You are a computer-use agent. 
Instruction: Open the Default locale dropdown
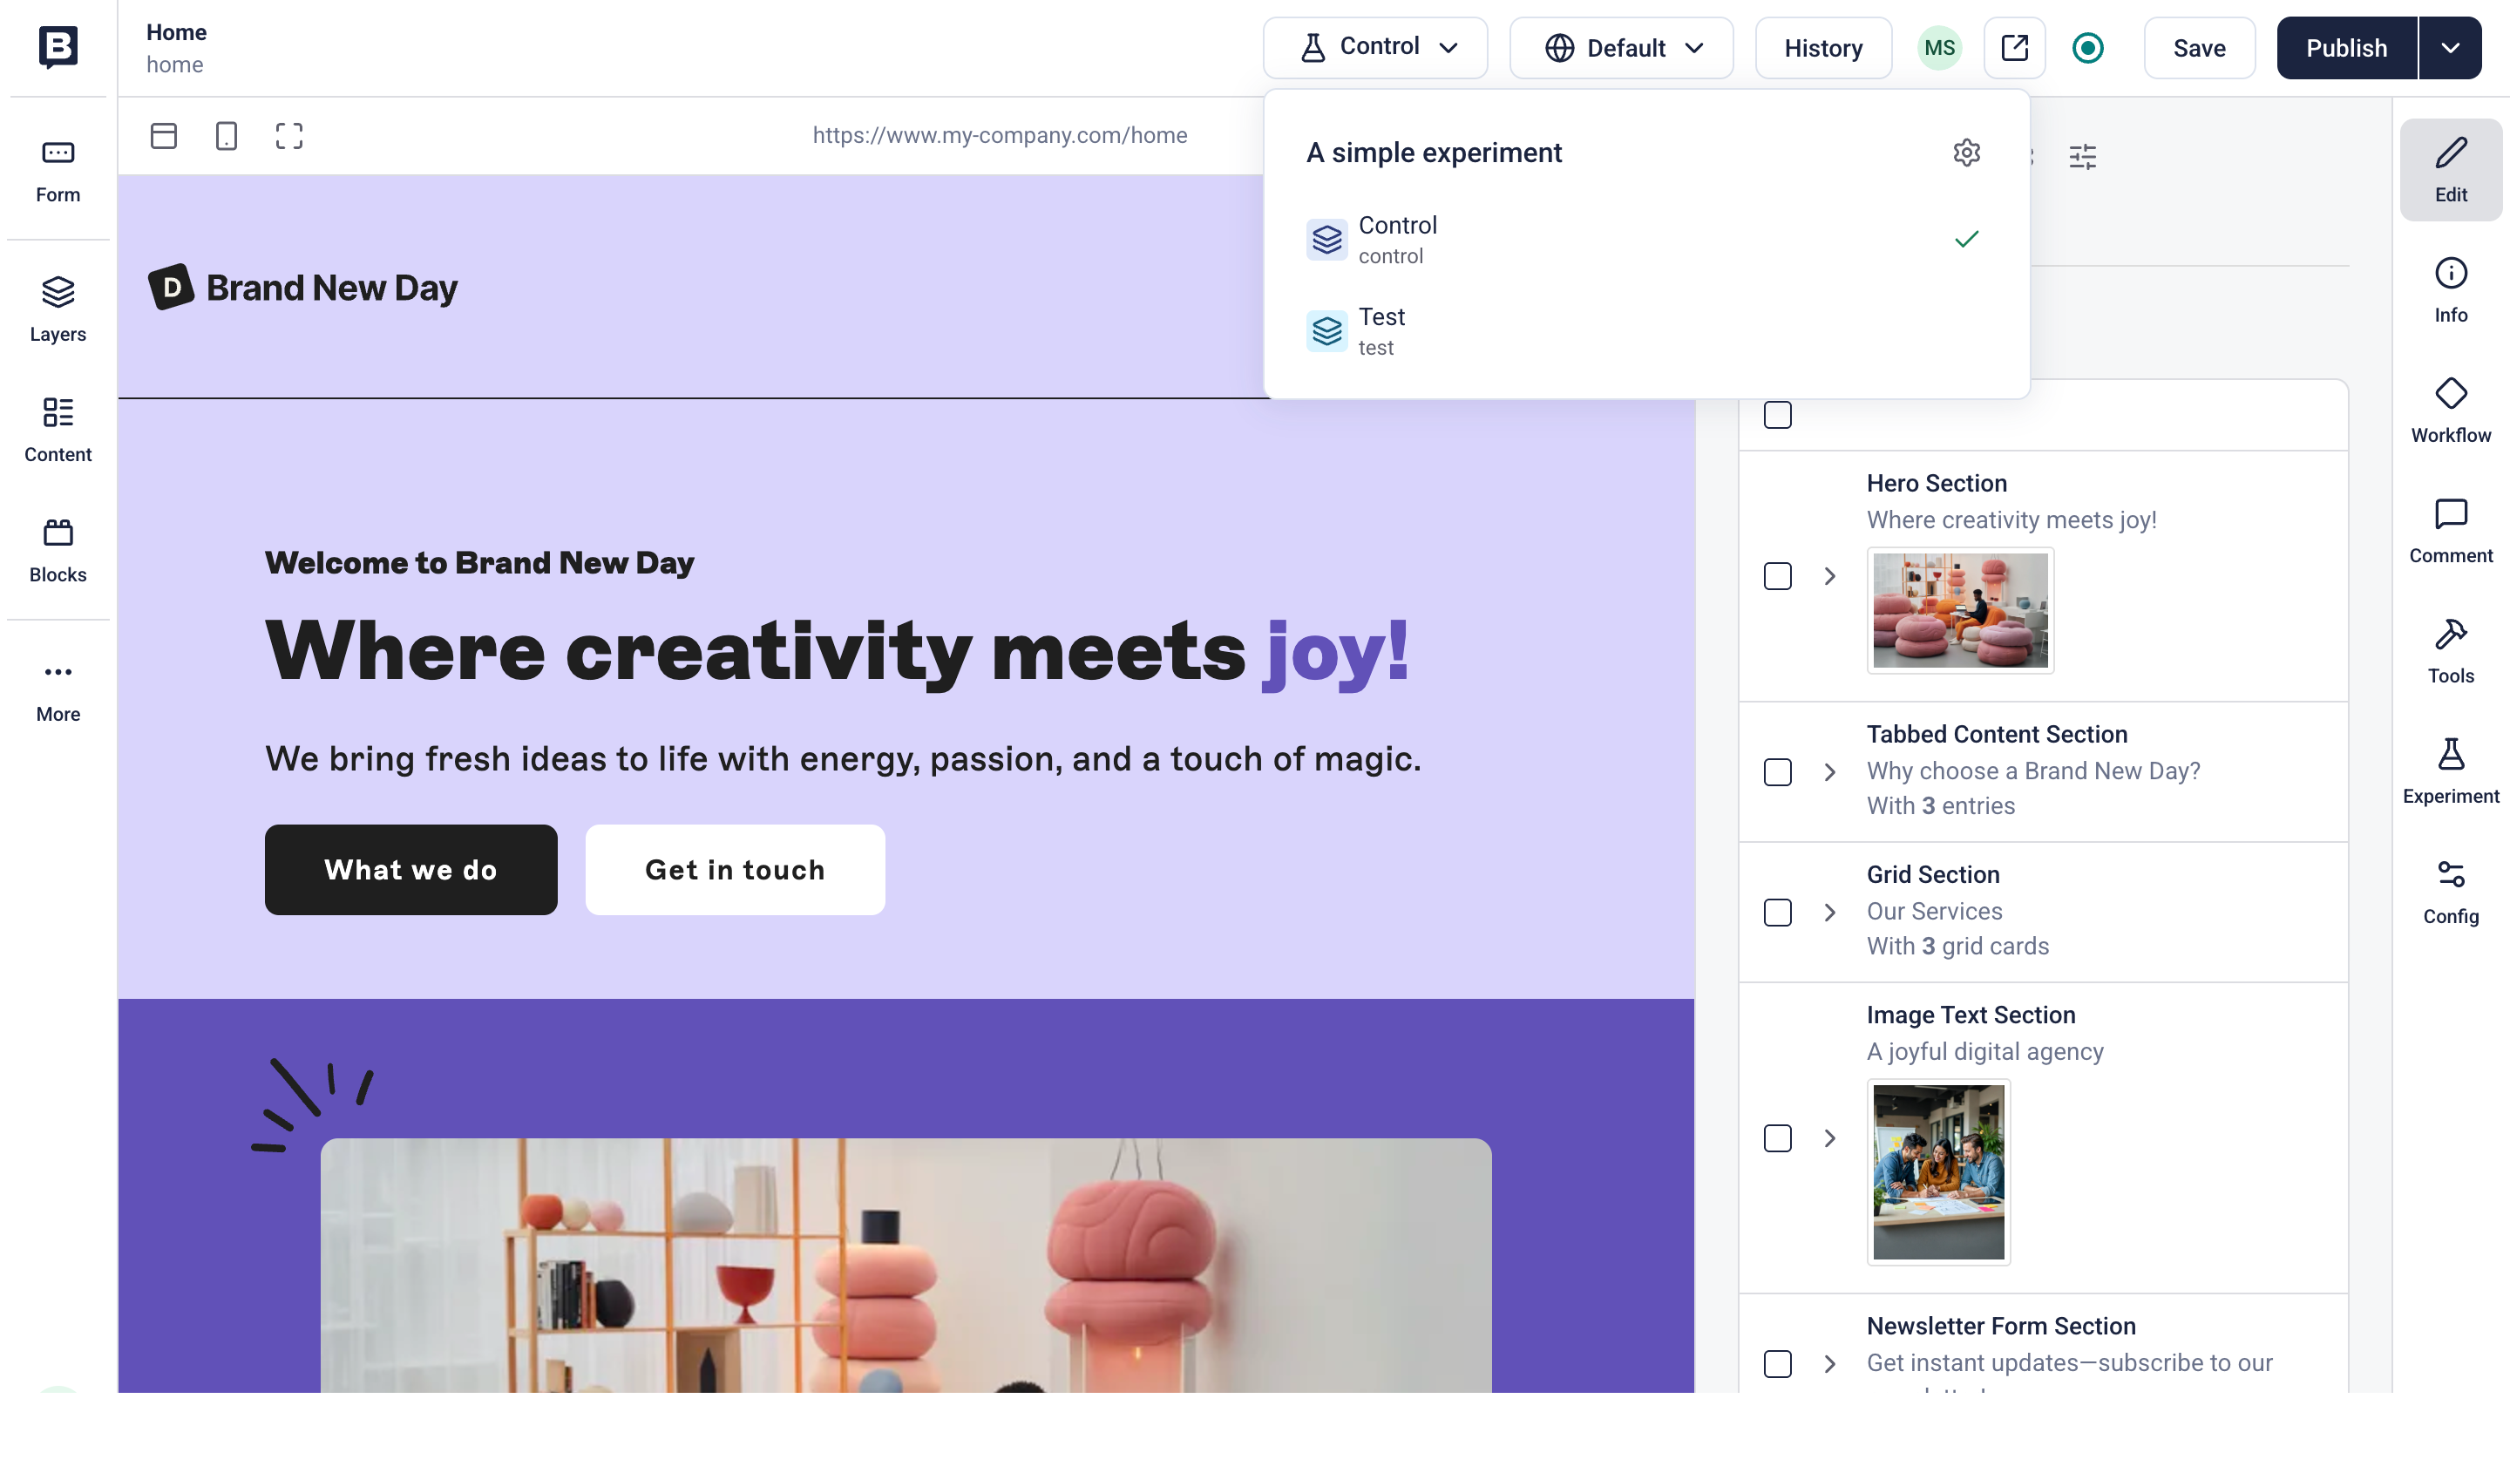click(x=1620, y=48)
